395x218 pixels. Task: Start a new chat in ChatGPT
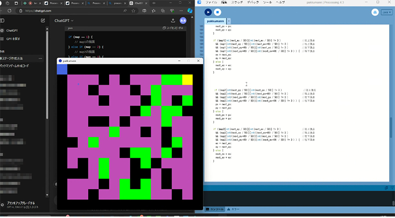point(43,21)
